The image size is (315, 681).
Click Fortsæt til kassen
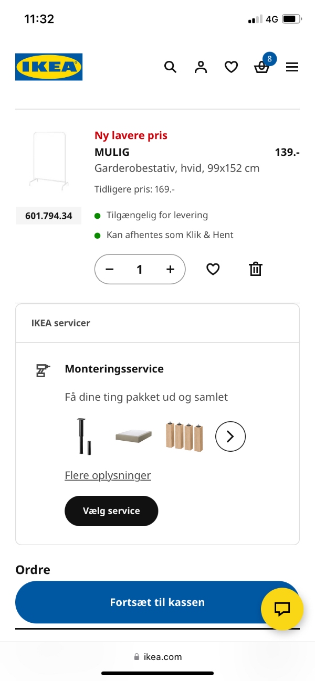tap(157, 602)
